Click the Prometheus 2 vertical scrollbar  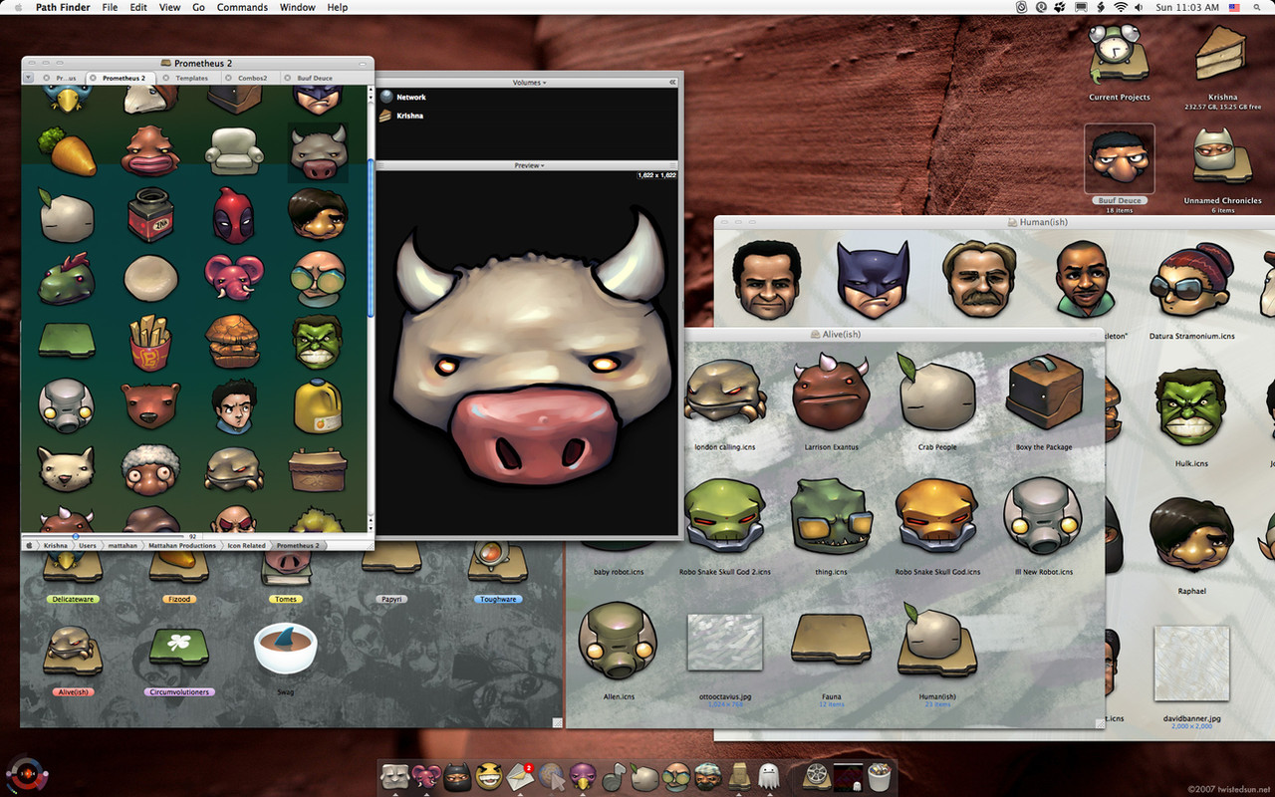(x=371, y=239)
